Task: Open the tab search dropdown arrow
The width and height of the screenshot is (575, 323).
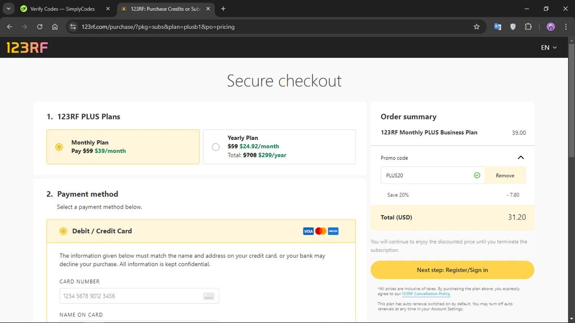Action: (8, 8)
